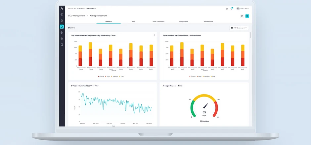The image size is (311, 145).
Task: Click the June 2023 axis label
Action: tap(109, 124)
